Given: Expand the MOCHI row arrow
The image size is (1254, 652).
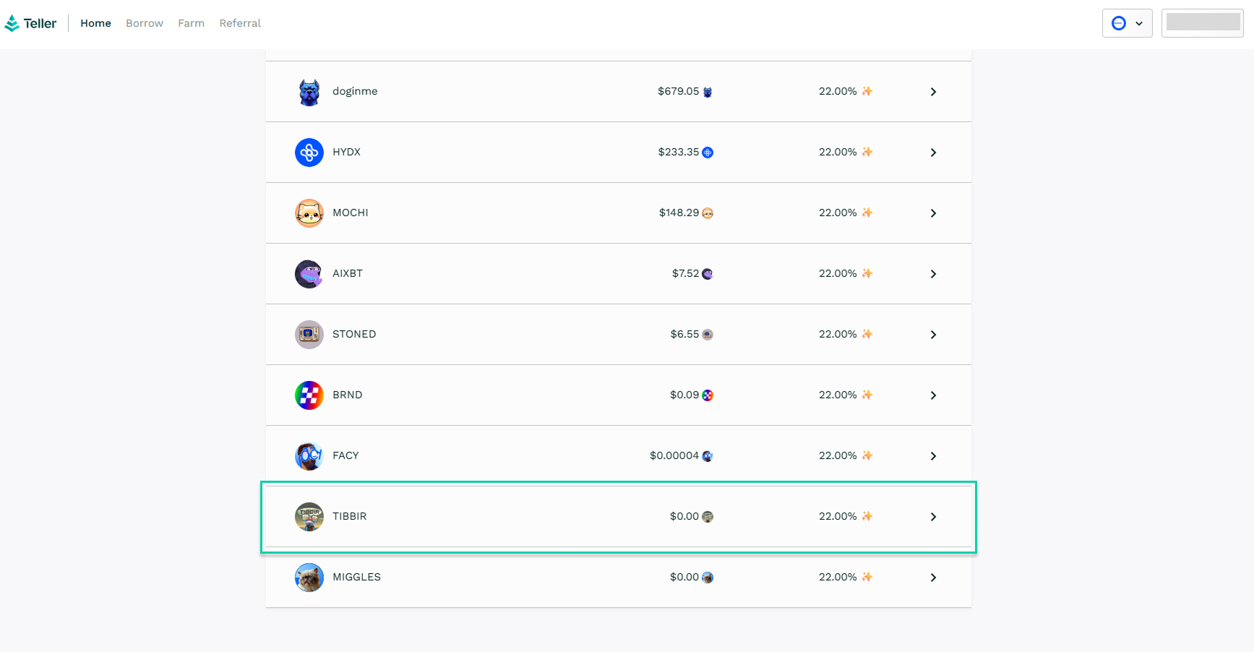Looking at the screenshot, I should (933, 213).
